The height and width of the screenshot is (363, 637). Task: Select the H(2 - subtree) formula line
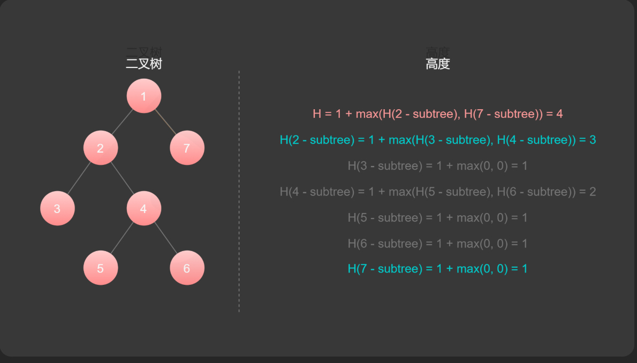click(x=437, y=140)
